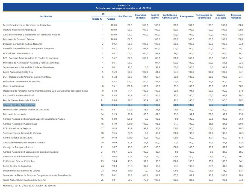
Task: Click the Puesto 1/ subheader
Action: (97, 19)
